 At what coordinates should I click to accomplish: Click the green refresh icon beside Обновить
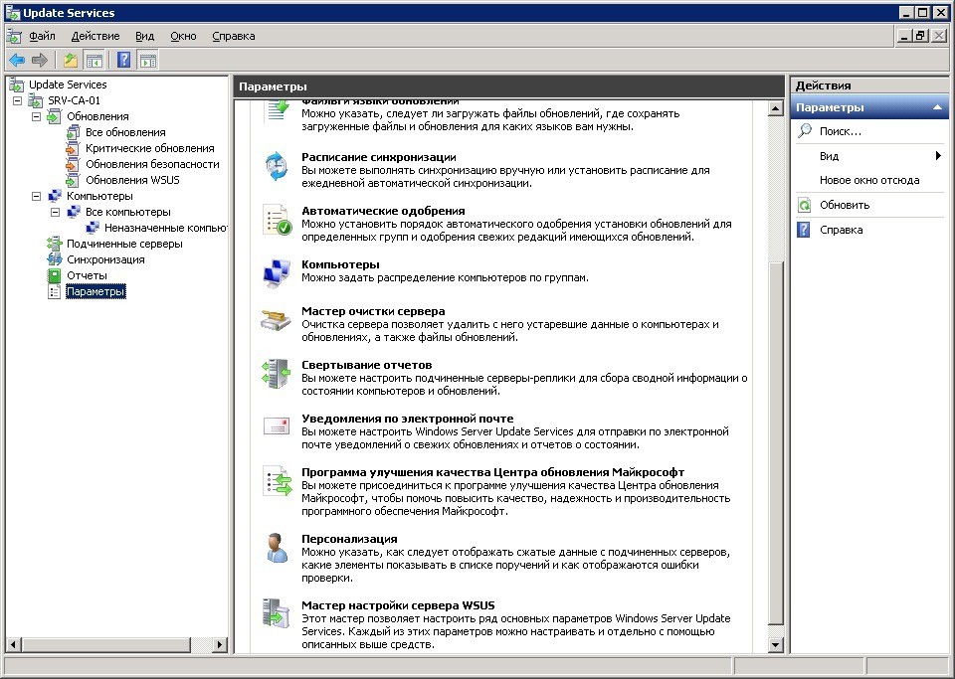coord(805,205)
